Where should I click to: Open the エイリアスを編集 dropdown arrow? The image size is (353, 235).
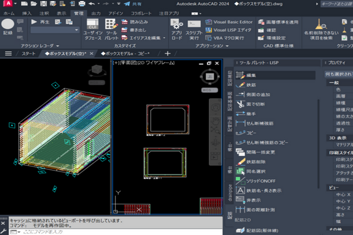tap(164, 38)
